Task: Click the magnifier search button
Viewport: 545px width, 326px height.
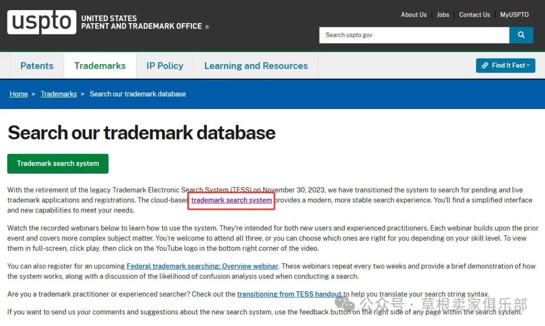Action: [x=521, y=35]
